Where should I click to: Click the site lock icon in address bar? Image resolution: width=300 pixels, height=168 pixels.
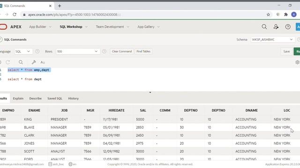click(24, 14)
